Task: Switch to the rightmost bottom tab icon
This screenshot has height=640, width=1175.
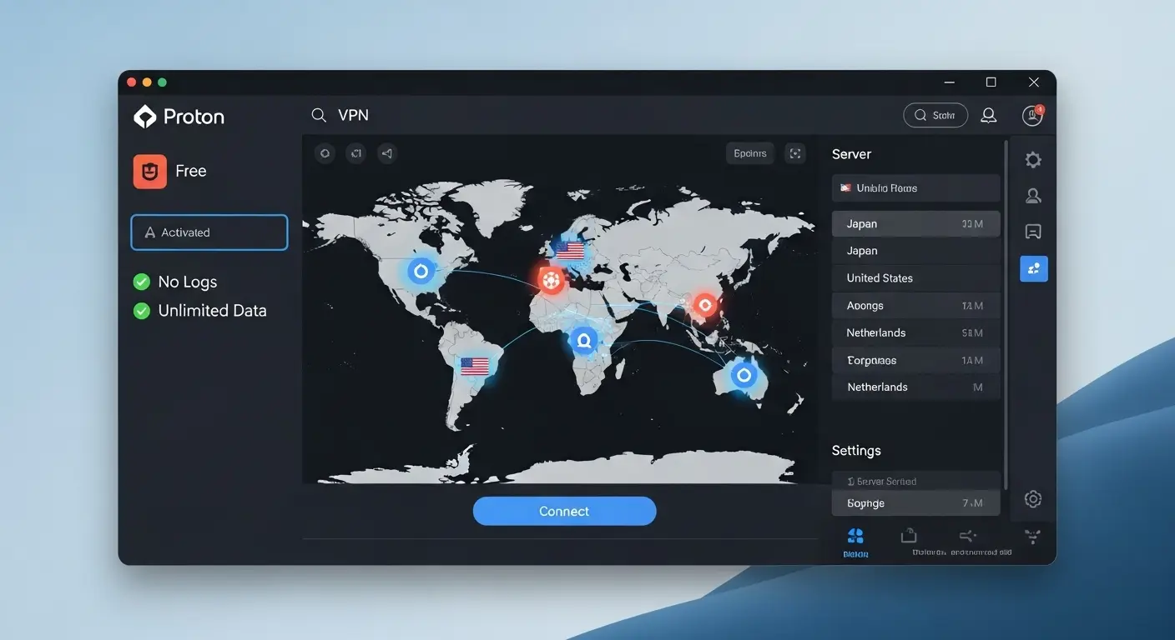Action: pyautogui.click(x=1032, y=537)
